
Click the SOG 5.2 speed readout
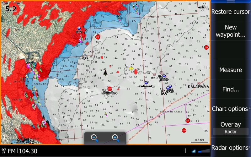(x=10, y=8)
